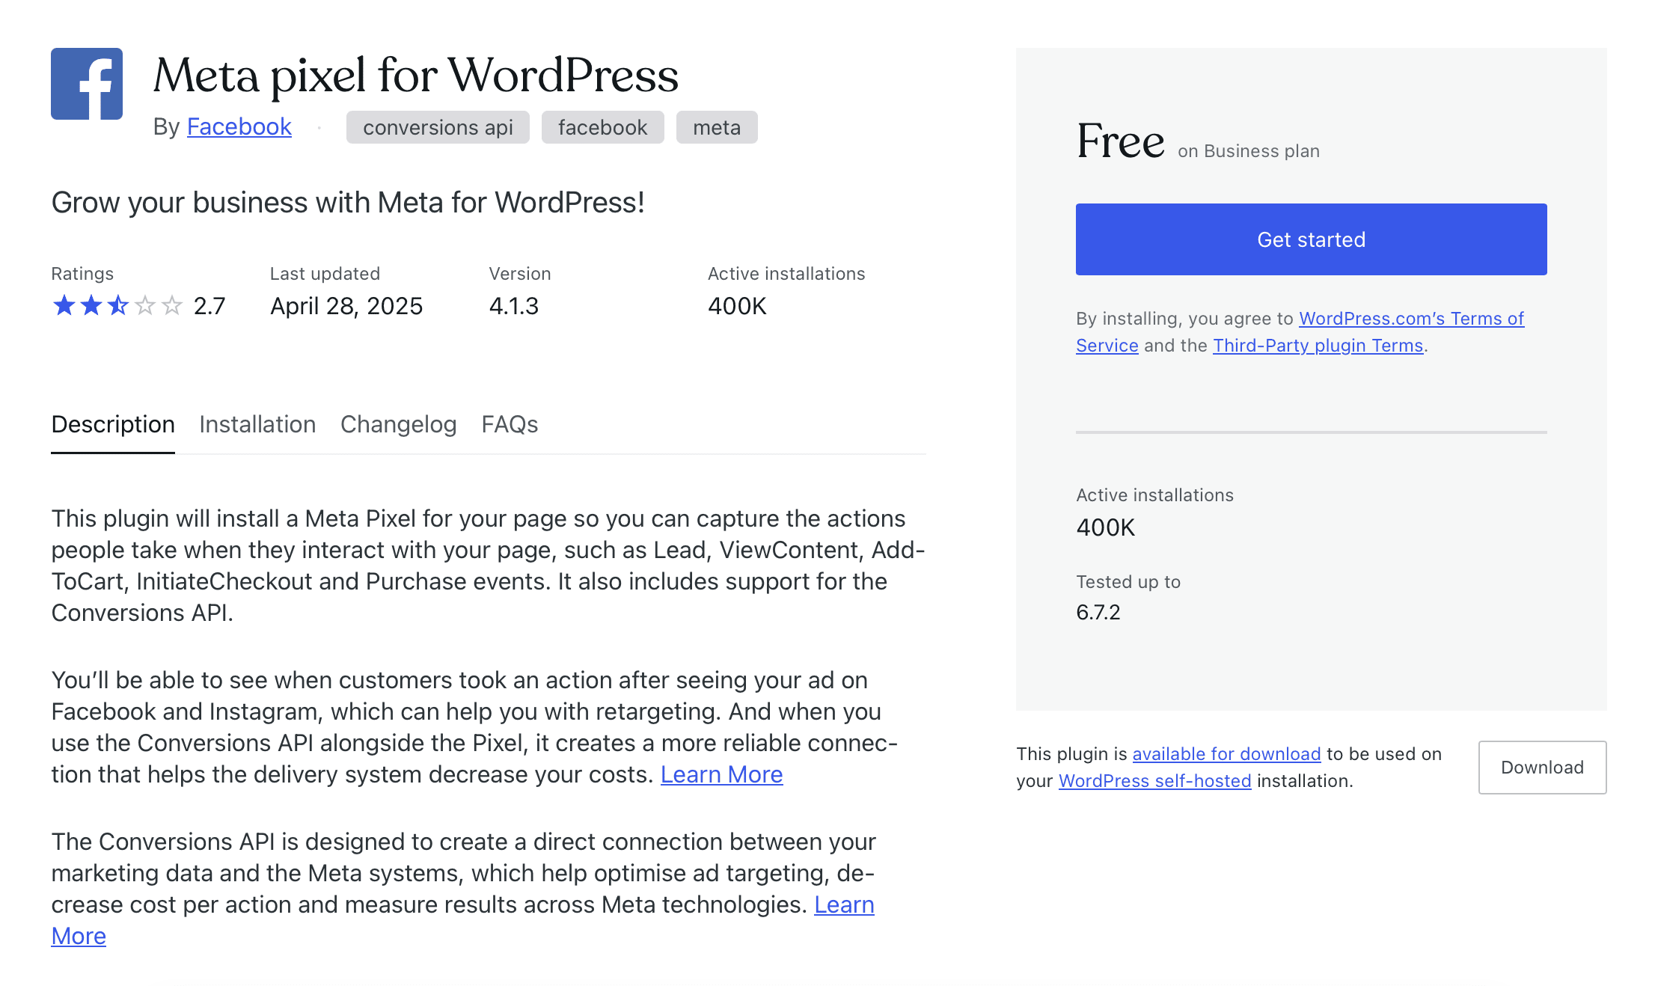Open WordPress.com's Terms of Service link
The width and height of the screenshot is (1655, 986).
1411,319
